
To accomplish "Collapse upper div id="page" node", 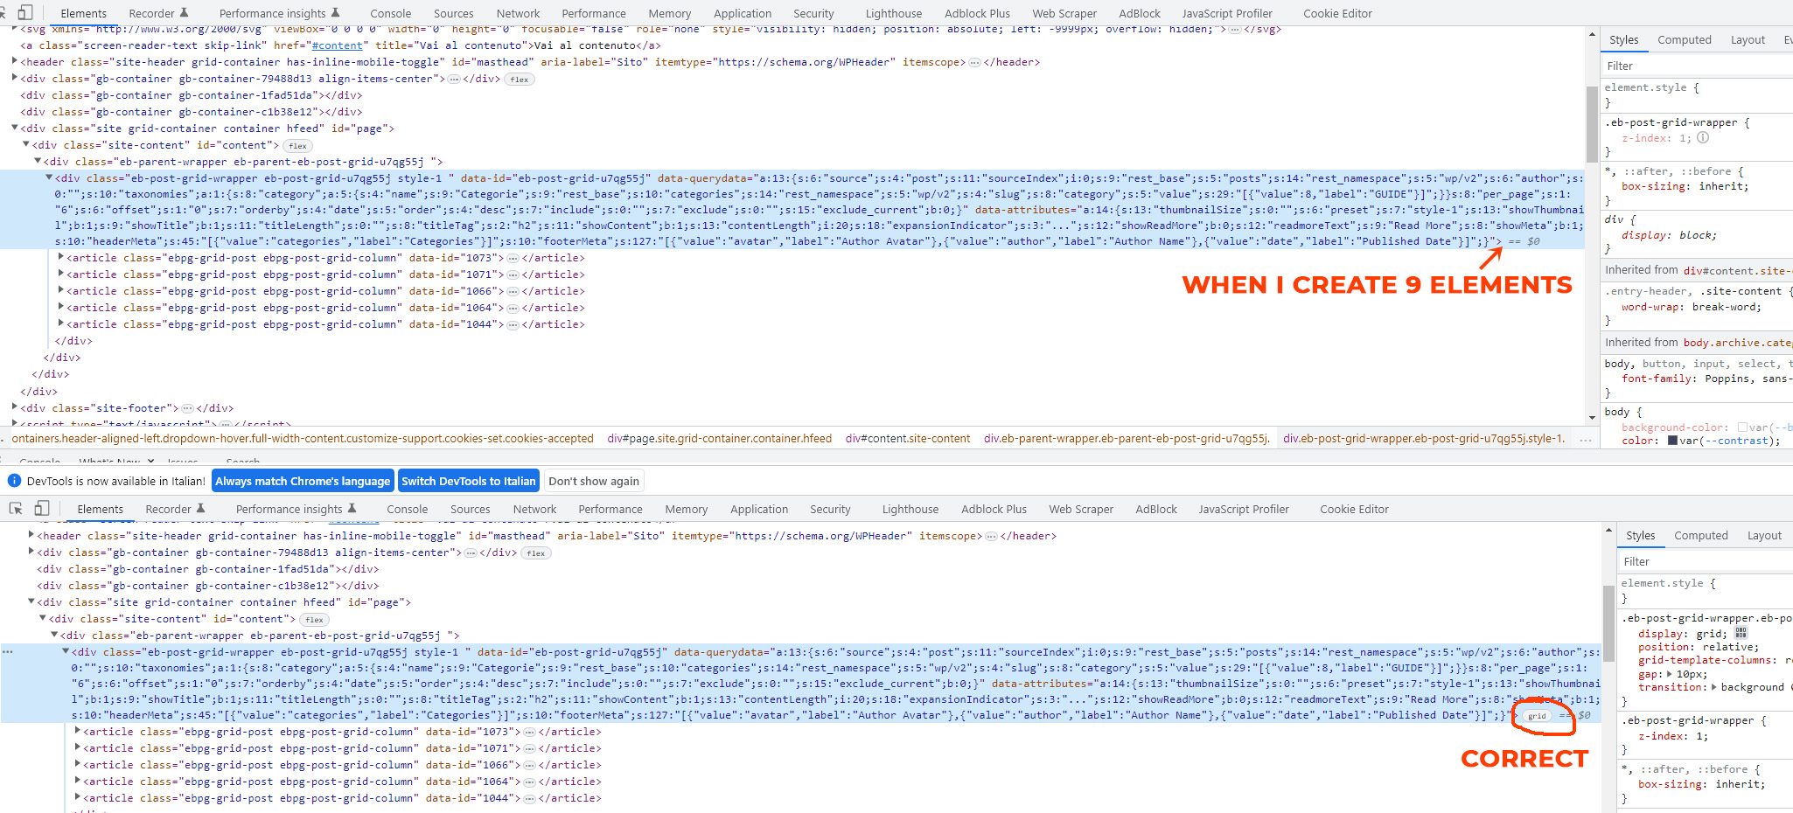I will tap(15, 129).
